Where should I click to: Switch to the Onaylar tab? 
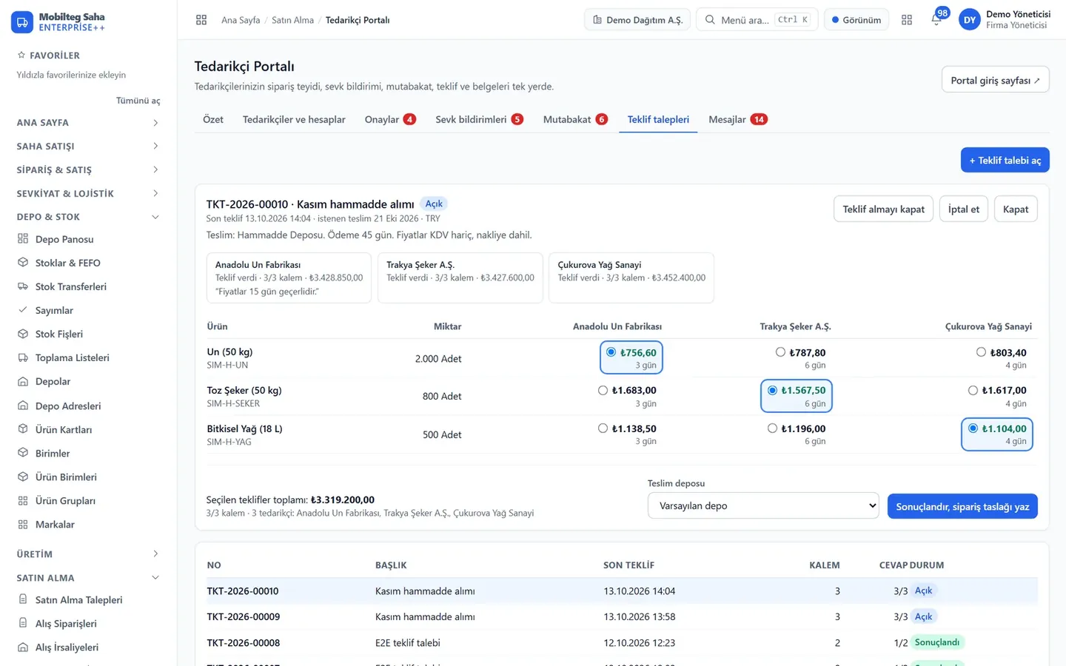[x=390, y=119]
